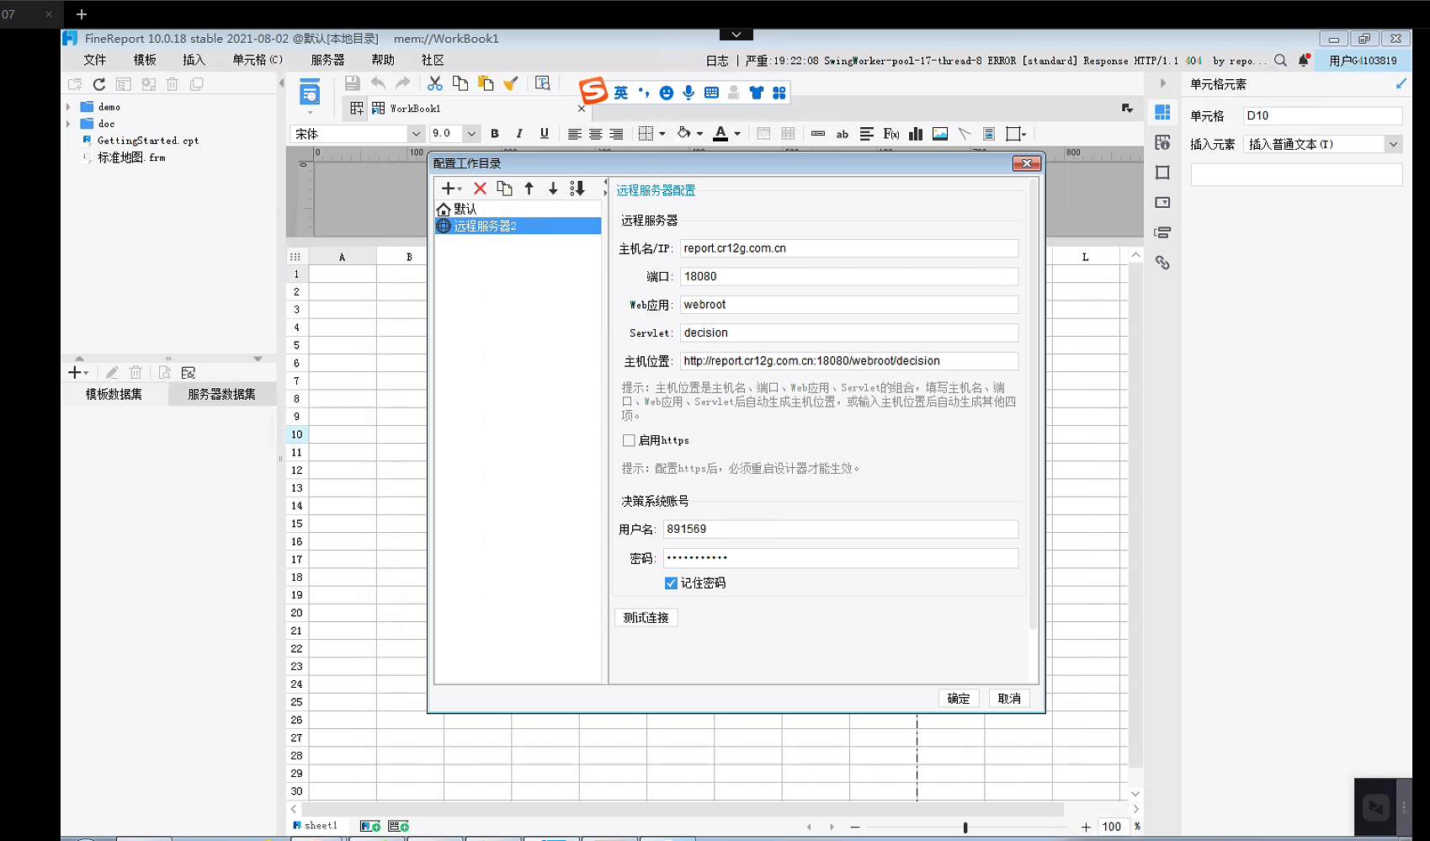Cancel the dialog with 取消 button
This screenshot has width=1430, height=841.
click(x=1009, y=698)
